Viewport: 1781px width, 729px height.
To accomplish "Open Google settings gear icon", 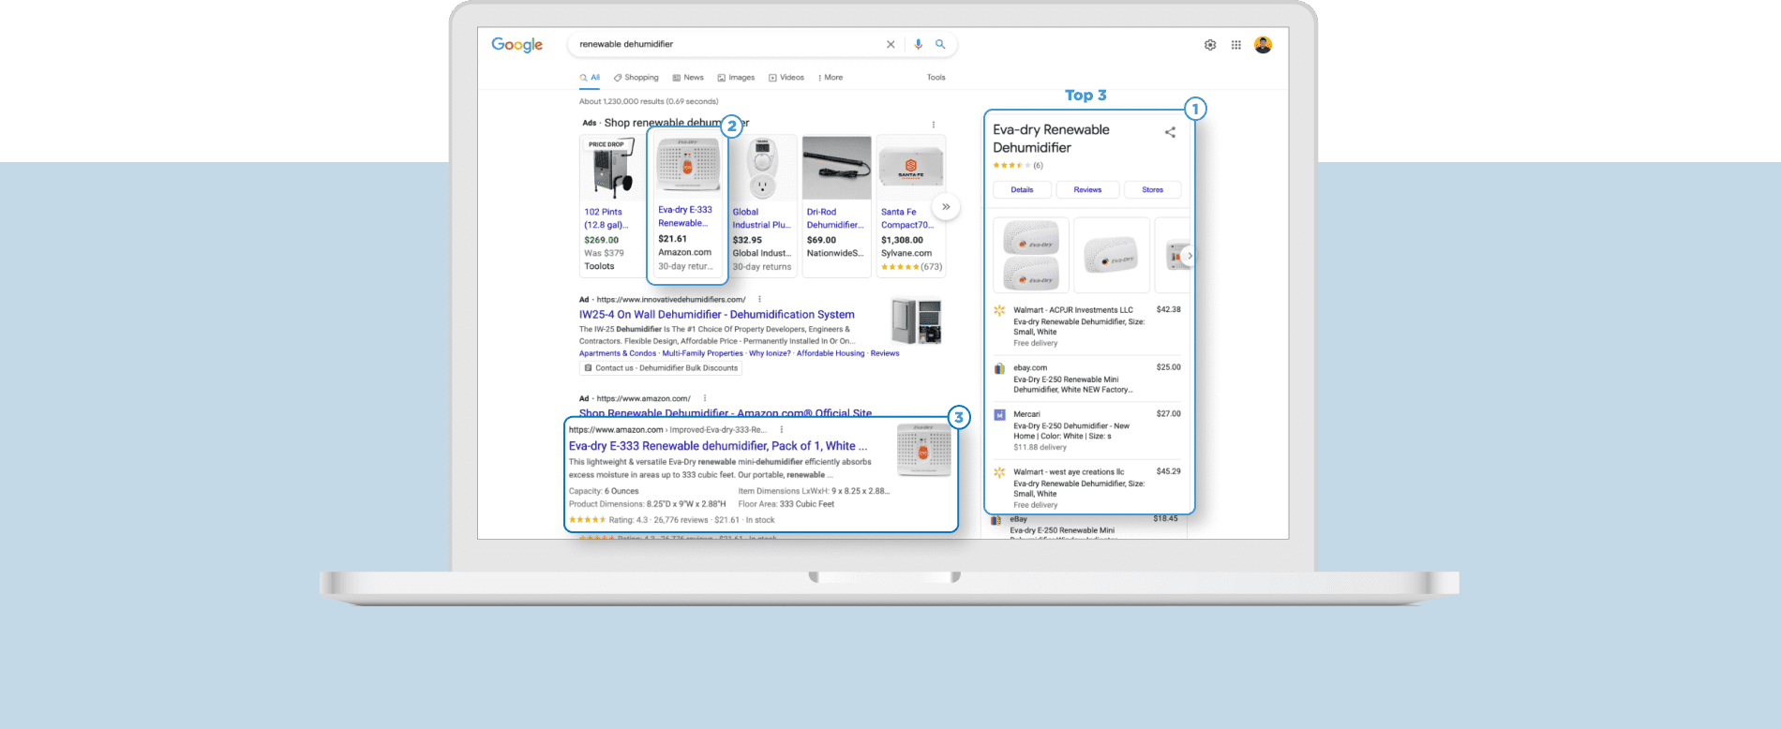I will [1210, 45].
